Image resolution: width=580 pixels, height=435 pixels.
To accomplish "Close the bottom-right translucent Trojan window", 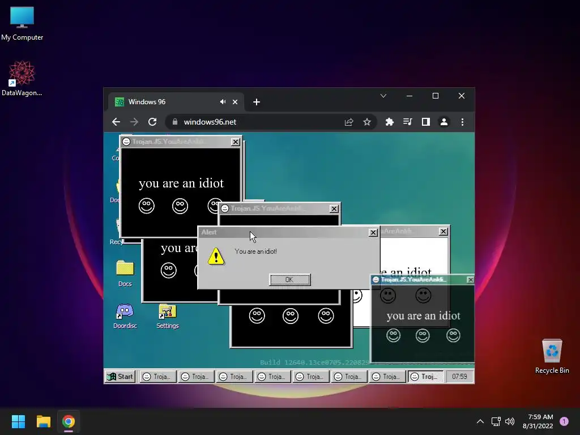I will 470,280.
